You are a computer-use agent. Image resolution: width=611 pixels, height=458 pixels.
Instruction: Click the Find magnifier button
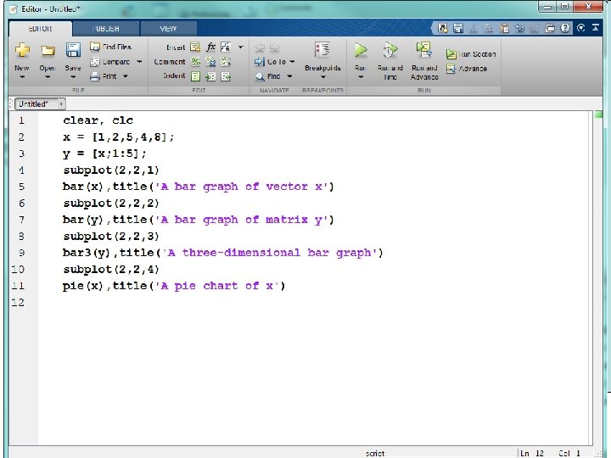pos(268,76)
